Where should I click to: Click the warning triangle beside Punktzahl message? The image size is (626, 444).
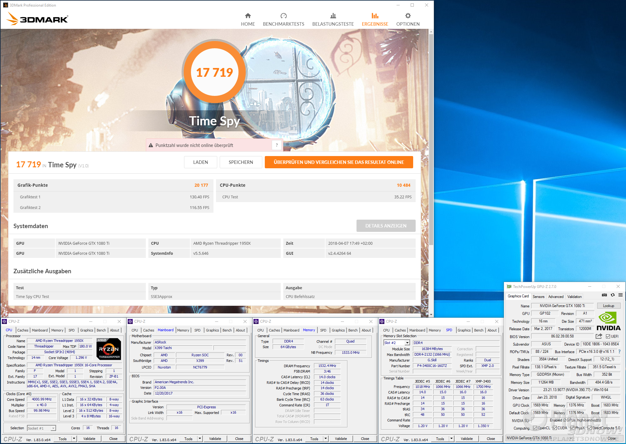coord(151,145)
